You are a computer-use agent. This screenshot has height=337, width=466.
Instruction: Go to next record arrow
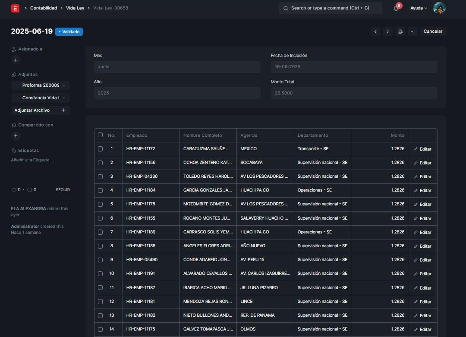[x=387, y=31]
